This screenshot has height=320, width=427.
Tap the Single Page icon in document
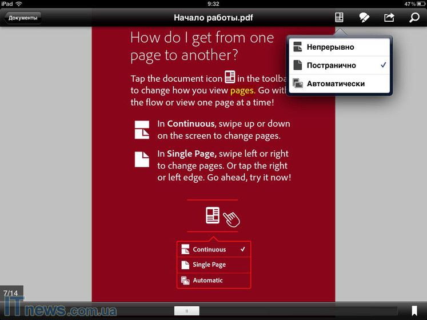point(142,159)
